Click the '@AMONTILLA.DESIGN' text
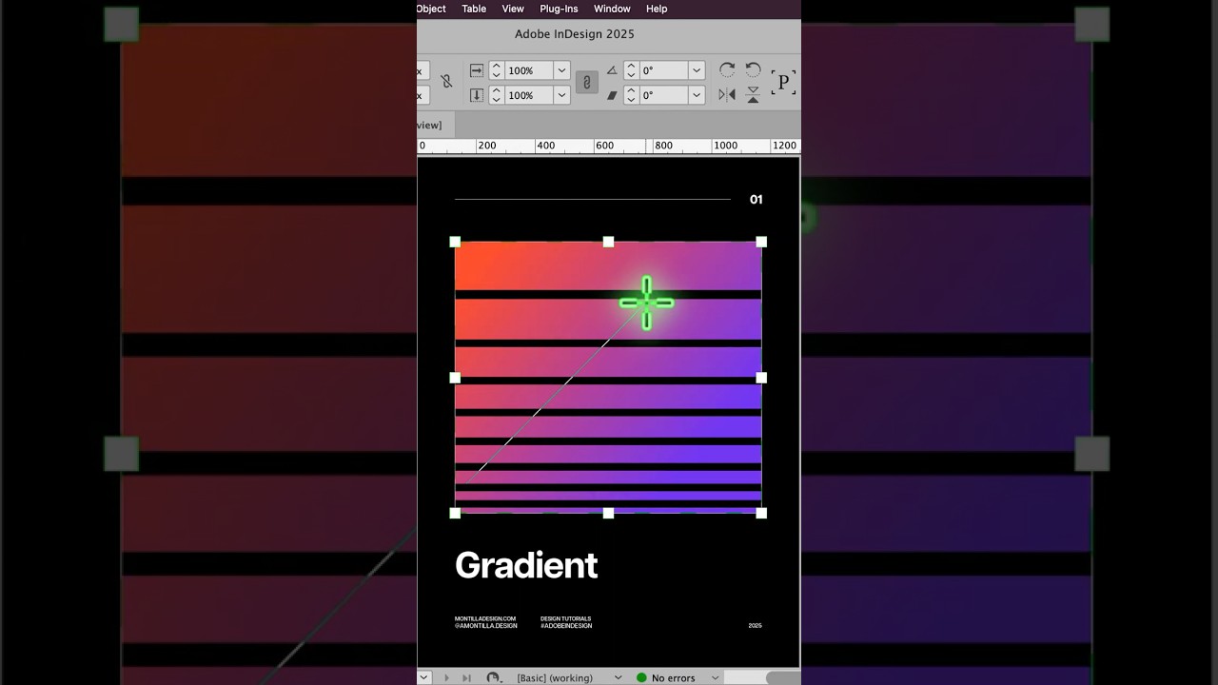 486,626
